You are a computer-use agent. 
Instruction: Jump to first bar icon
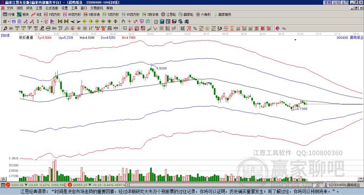(60, 21)
